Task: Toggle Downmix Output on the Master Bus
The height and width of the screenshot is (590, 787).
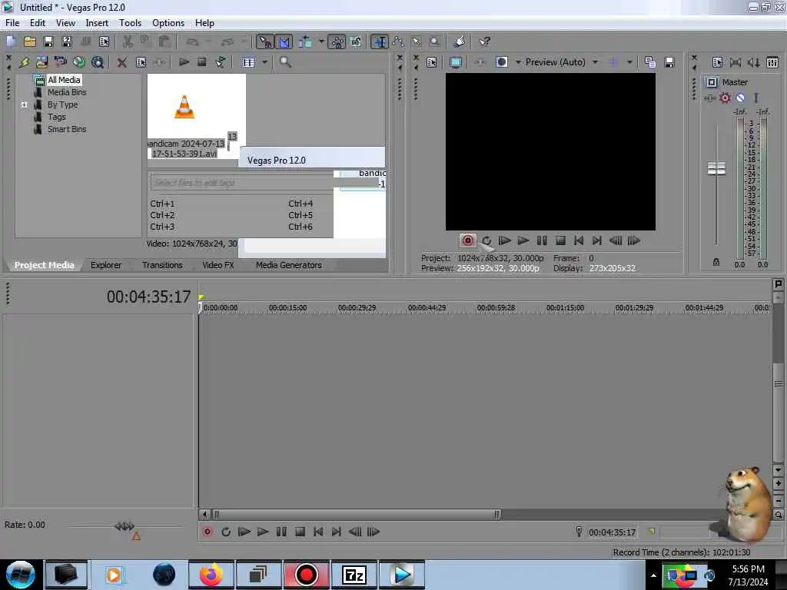Action: point(736,62)
